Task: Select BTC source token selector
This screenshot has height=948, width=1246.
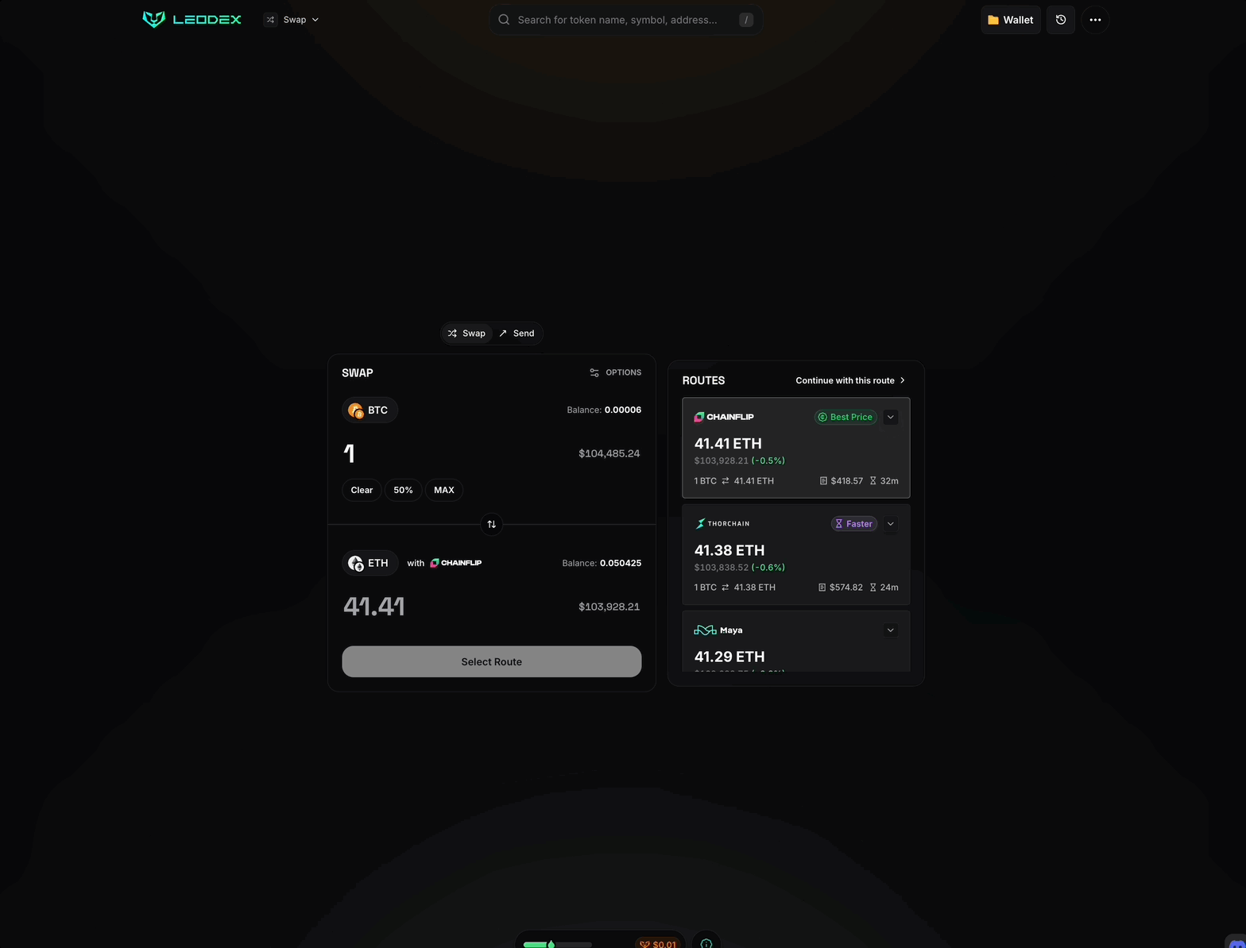Action: (x=370, y=410)
